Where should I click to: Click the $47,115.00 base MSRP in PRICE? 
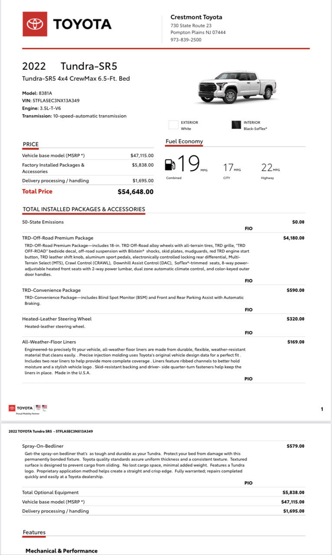[142, 155]
